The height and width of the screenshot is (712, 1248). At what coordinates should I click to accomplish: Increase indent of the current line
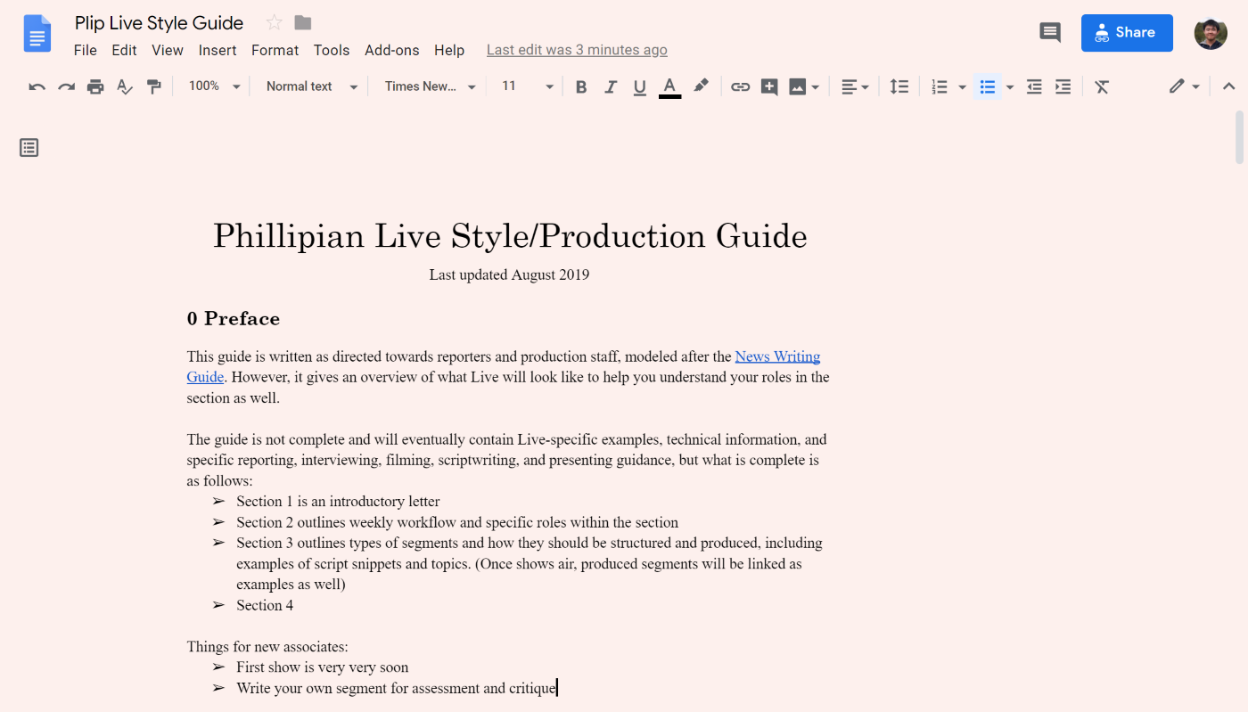[x=1062, y=86]
